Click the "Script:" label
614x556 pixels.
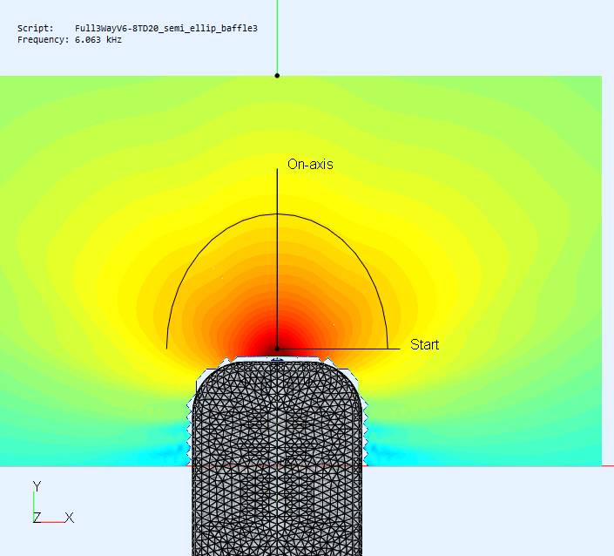pyautogui.click(x=36, y=28)
